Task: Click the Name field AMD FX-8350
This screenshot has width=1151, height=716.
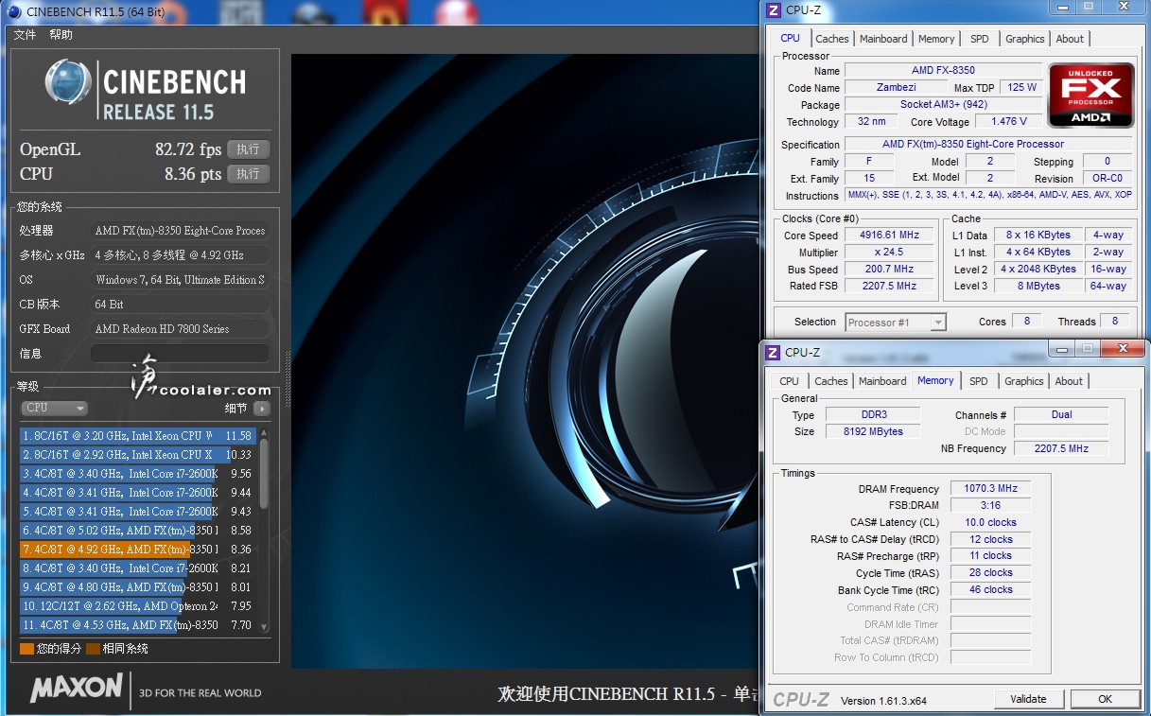Action: 943,70
